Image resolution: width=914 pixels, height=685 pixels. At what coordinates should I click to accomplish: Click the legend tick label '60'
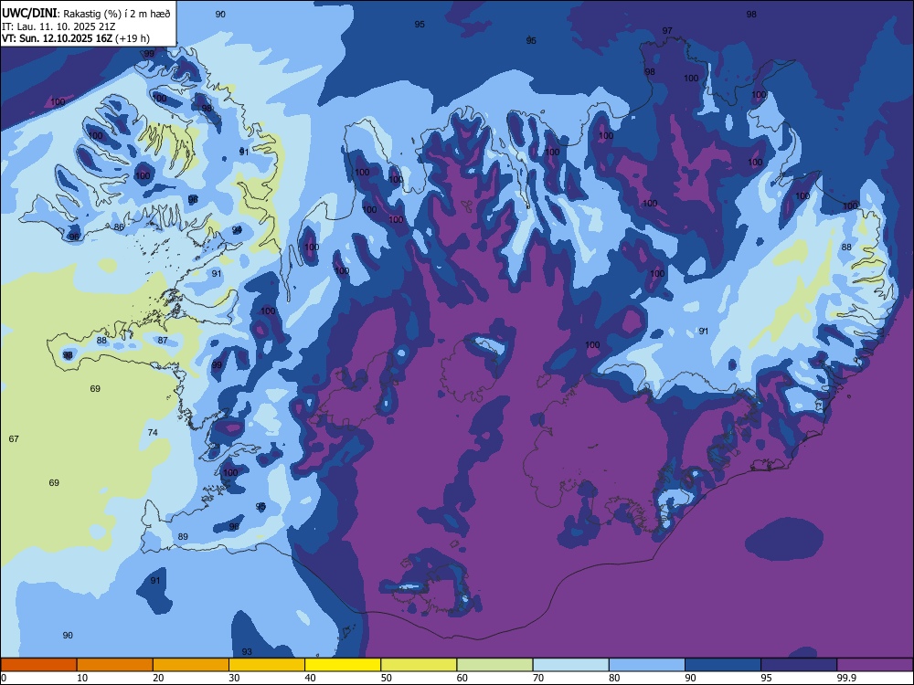[x=462, y=678]
